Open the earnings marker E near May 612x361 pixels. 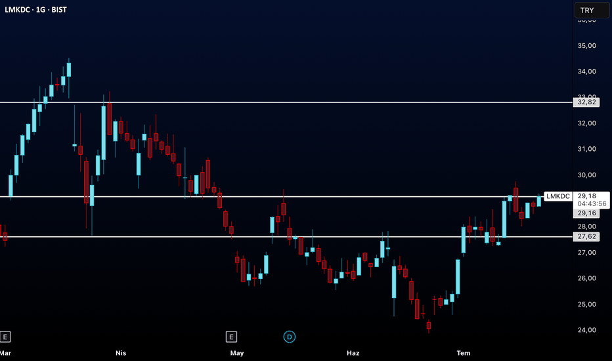click(x=231, y=337)
